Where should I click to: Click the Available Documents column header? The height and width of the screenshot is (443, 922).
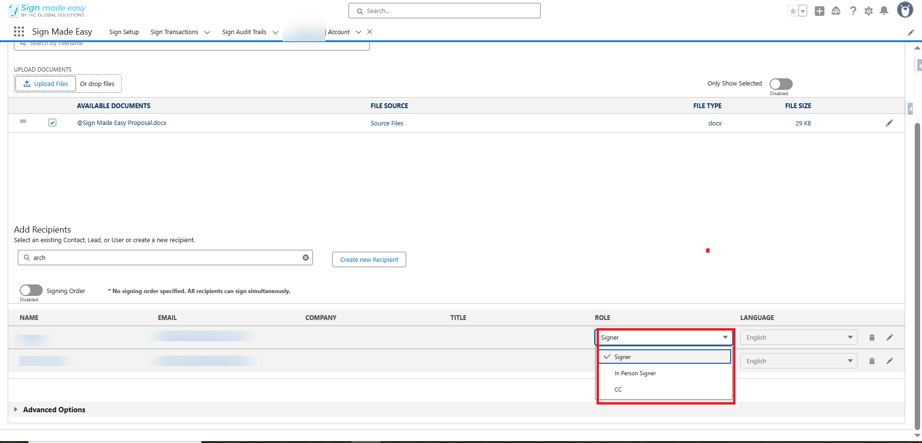coord(113,106)
